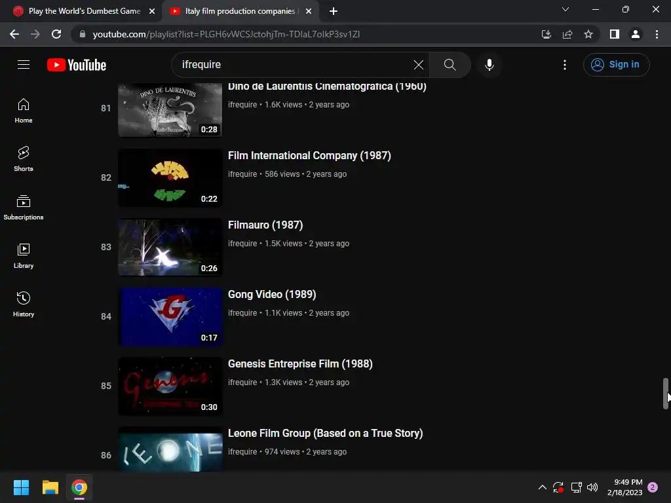
Task: Open ifrequire channel under Leone Film Group
Action: [242, 452]
